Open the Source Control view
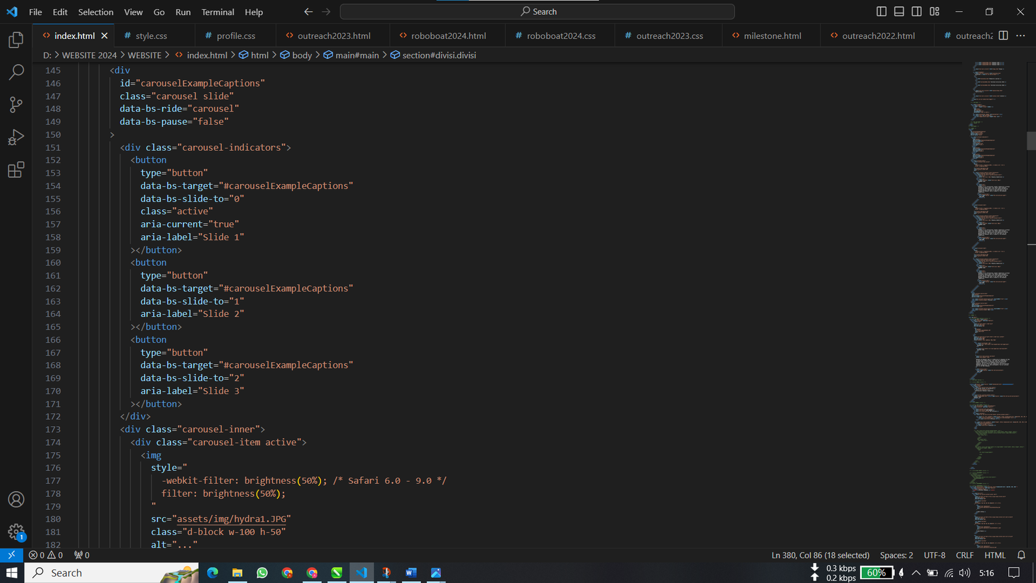This screenshot has height=583, width=1036. [16, 105]
